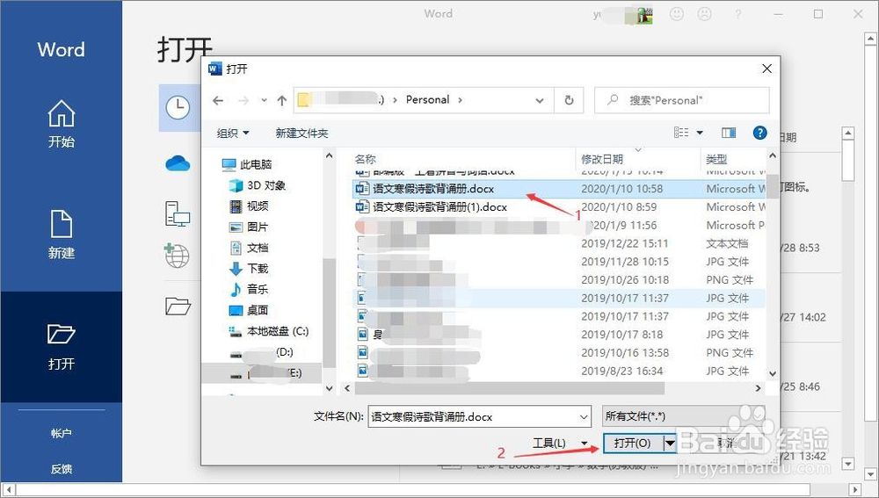Open 桌面 folder in navigation pane
The height and width of the screenshot is (498, 879).
point(249,310)
